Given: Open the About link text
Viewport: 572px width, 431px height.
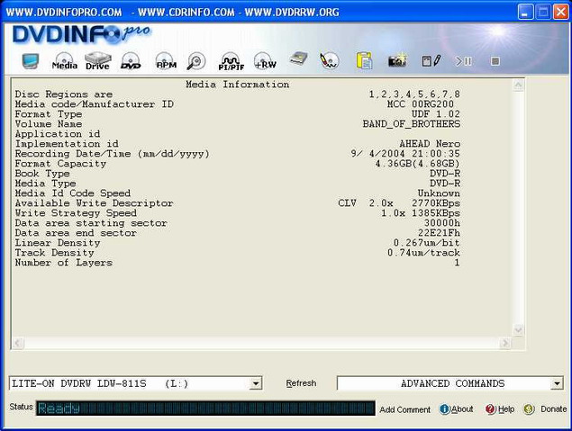Looking at the screenshot, I should click(x=462, y=409).
